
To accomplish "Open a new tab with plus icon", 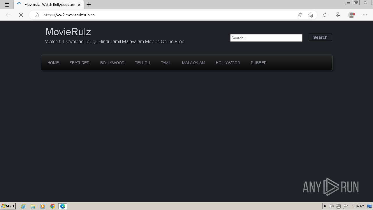I will [89, 5].
